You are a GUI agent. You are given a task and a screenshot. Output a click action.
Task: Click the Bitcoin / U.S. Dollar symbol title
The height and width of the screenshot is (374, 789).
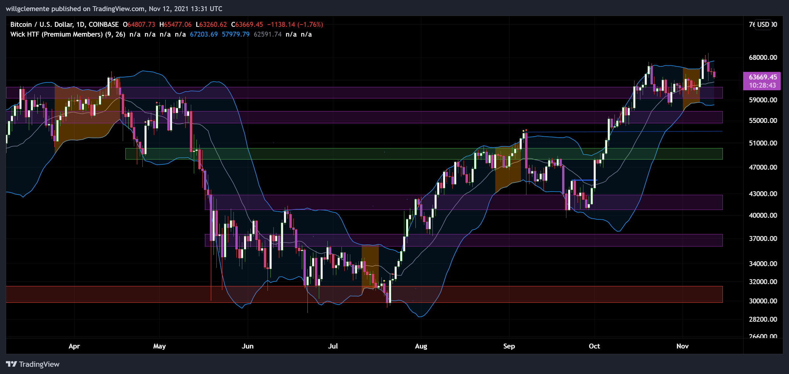tap(43, 25)
